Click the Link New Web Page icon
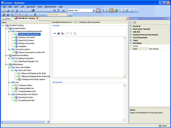Screen dimensions: 171x128 (16, 15)
